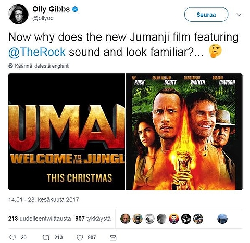Open Olly Gibbs profile avatar
The image size is (250, 243).
click(x=18, y=14)
